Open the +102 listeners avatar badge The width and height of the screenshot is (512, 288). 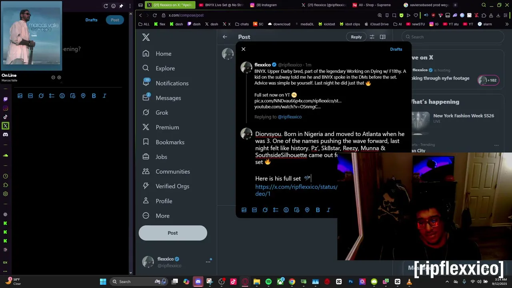pos(488,80)
